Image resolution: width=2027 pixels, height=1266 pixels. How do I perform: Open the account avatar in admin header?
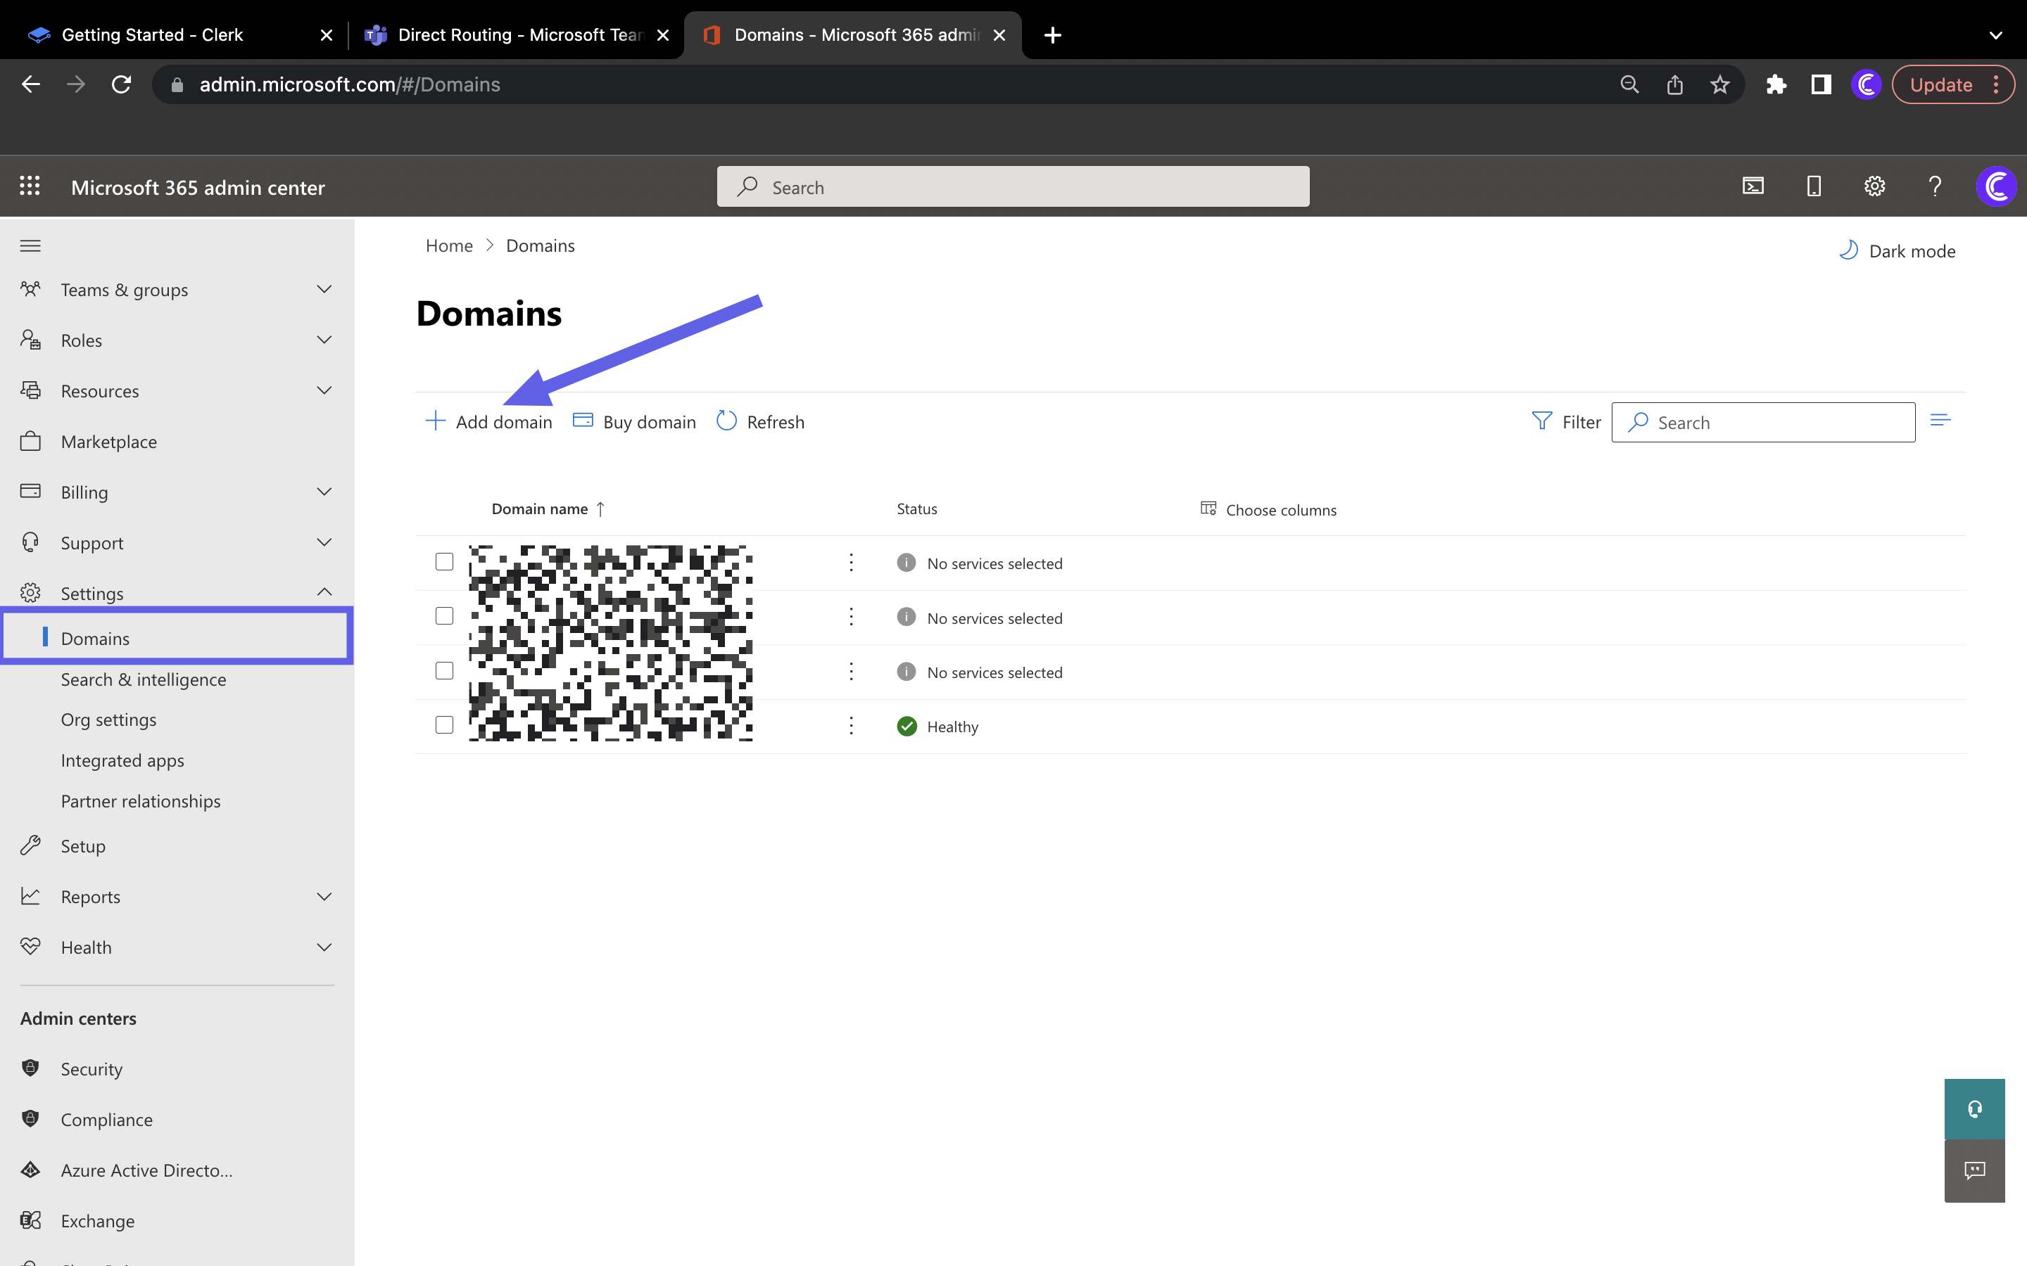tap(1996, 186)
